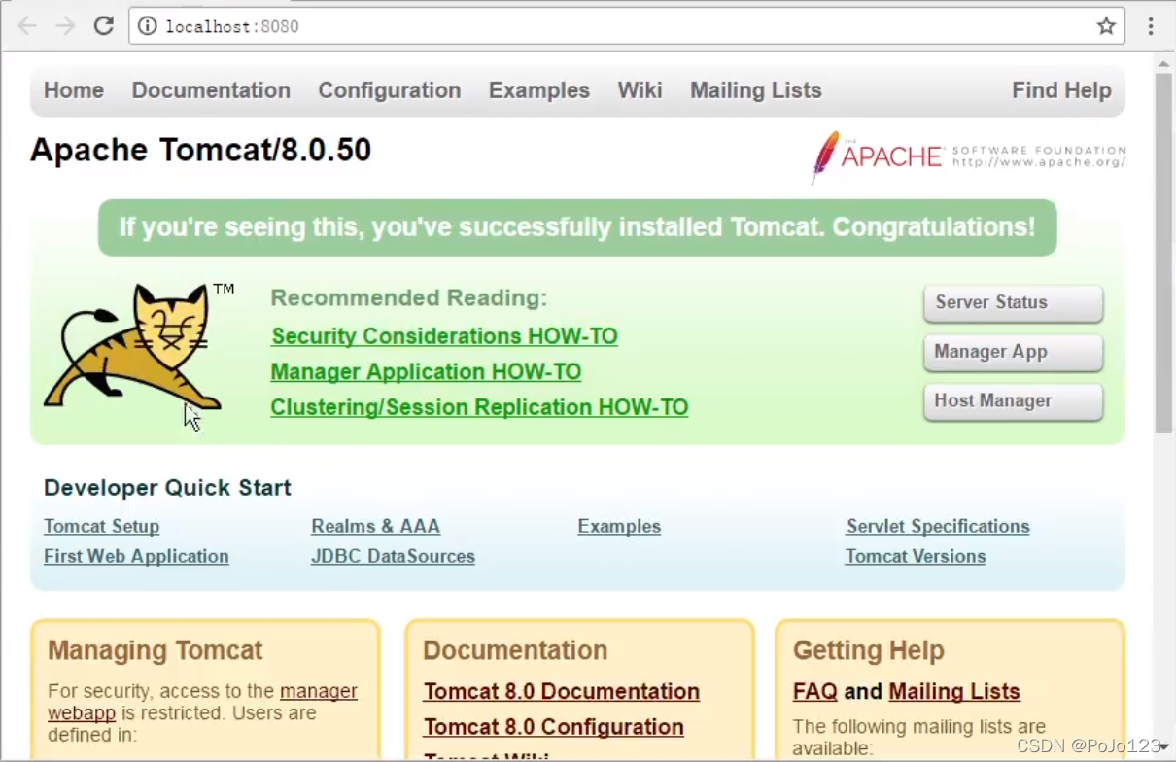Click the Developer Quick Start heading
Screen dimensions: 1176x762
pos(167,488)
